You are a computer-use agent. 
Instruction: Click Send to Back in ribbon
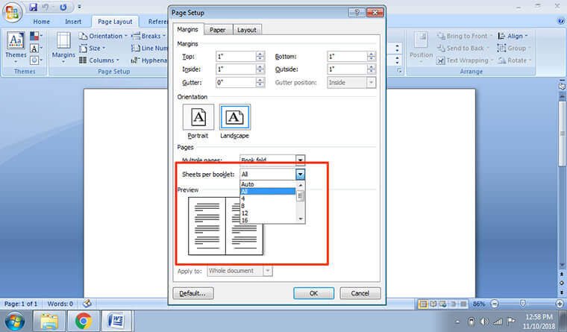[463, 48]
